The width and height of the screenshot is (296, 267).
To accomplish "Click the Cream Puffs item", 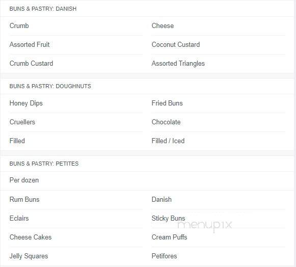I will (169, 237).
